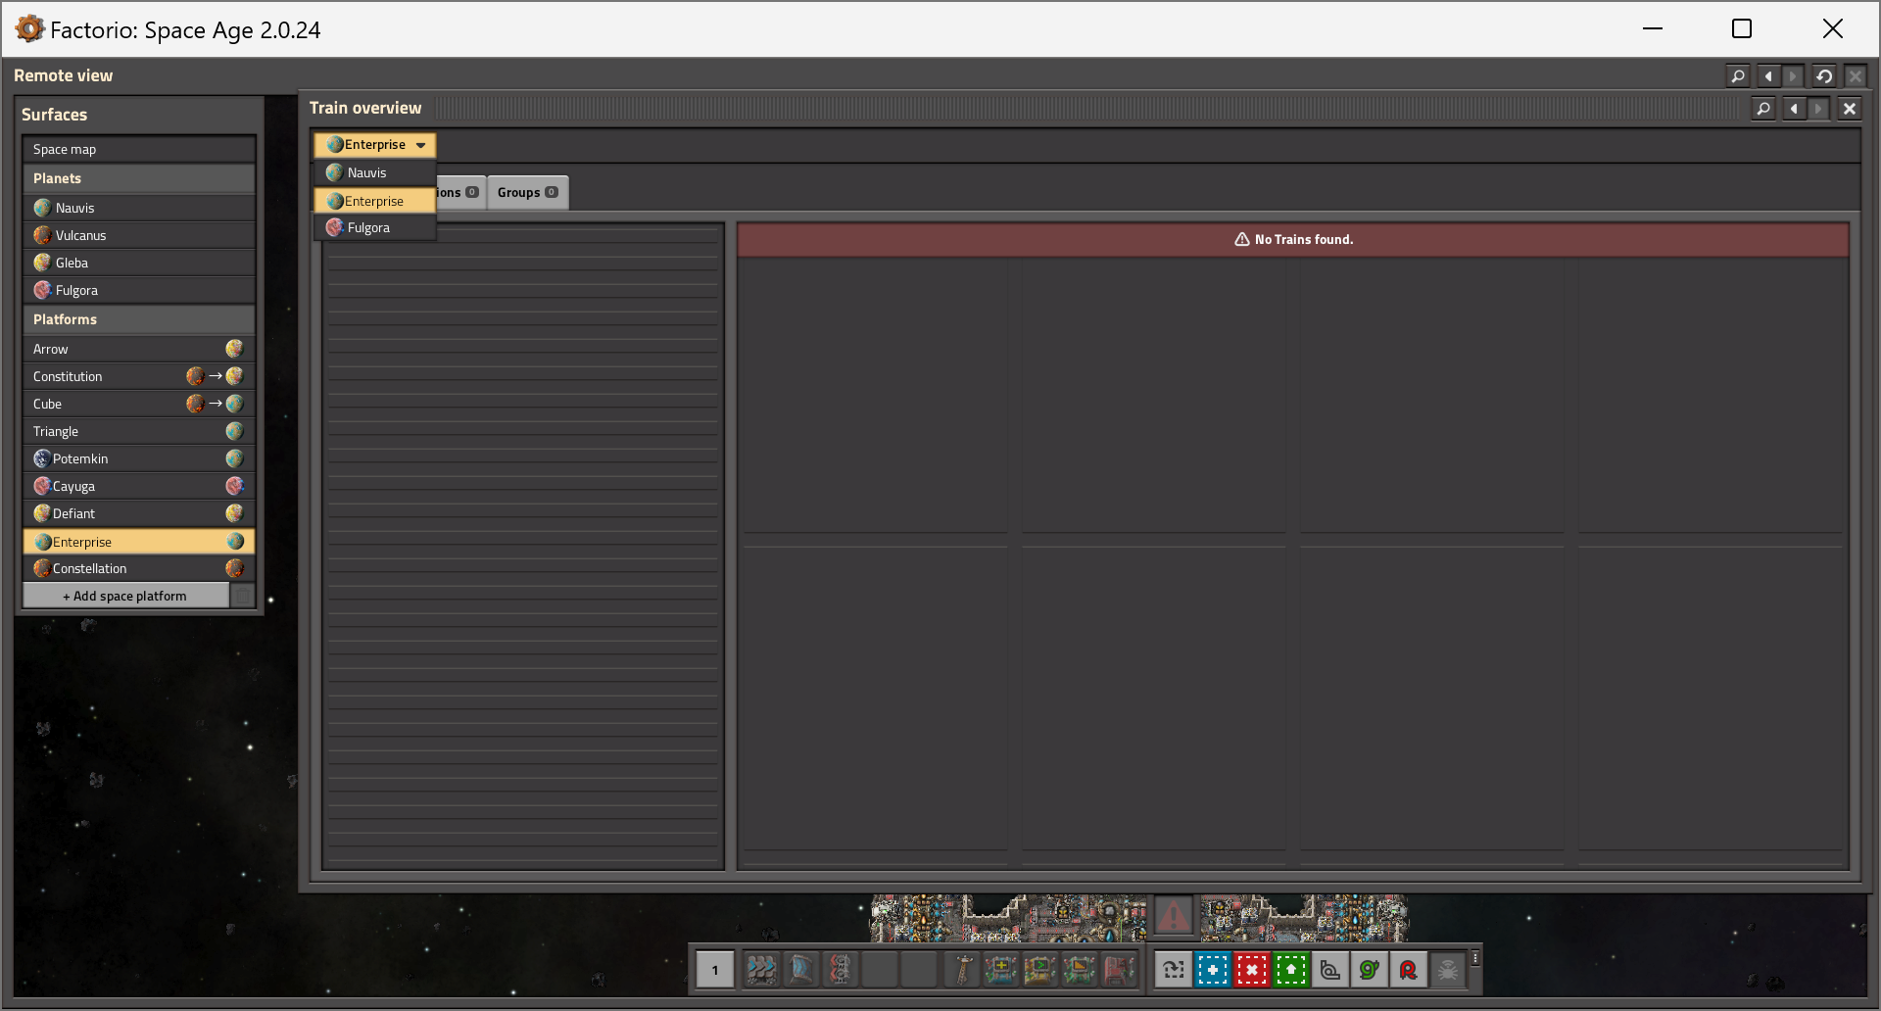Click the blue blueprint shortcut

click(1213, 970)
